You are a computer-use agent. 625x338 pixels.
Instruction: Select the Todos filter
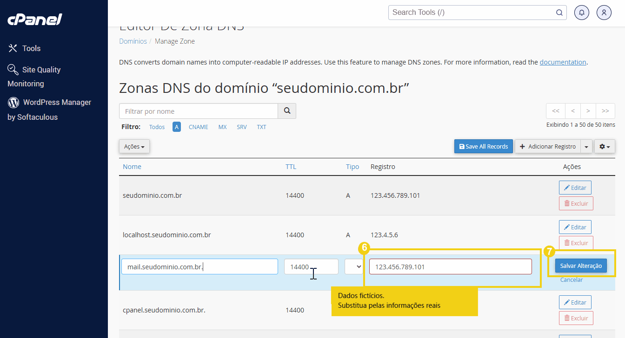(x=157, y=127)
